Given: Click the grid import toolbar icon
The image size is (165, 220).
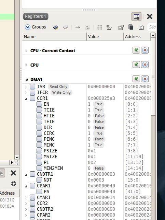Looking at the screenshot, I should pos(99,27).
